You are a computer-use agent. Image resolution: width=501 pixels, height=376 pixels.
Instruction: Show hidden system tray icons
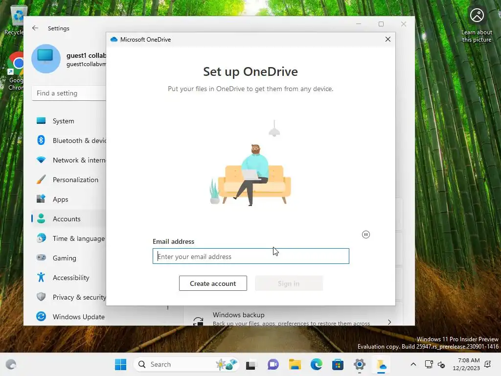click(x=413, y=364)
